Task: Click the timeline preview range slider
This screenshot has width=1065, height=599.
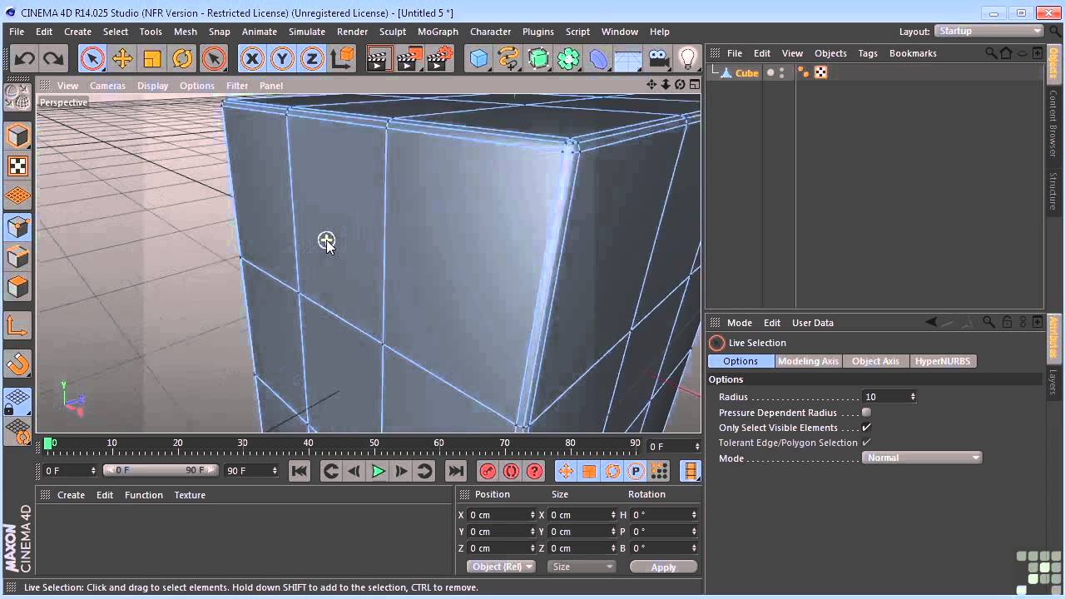Action: point(160,470)
